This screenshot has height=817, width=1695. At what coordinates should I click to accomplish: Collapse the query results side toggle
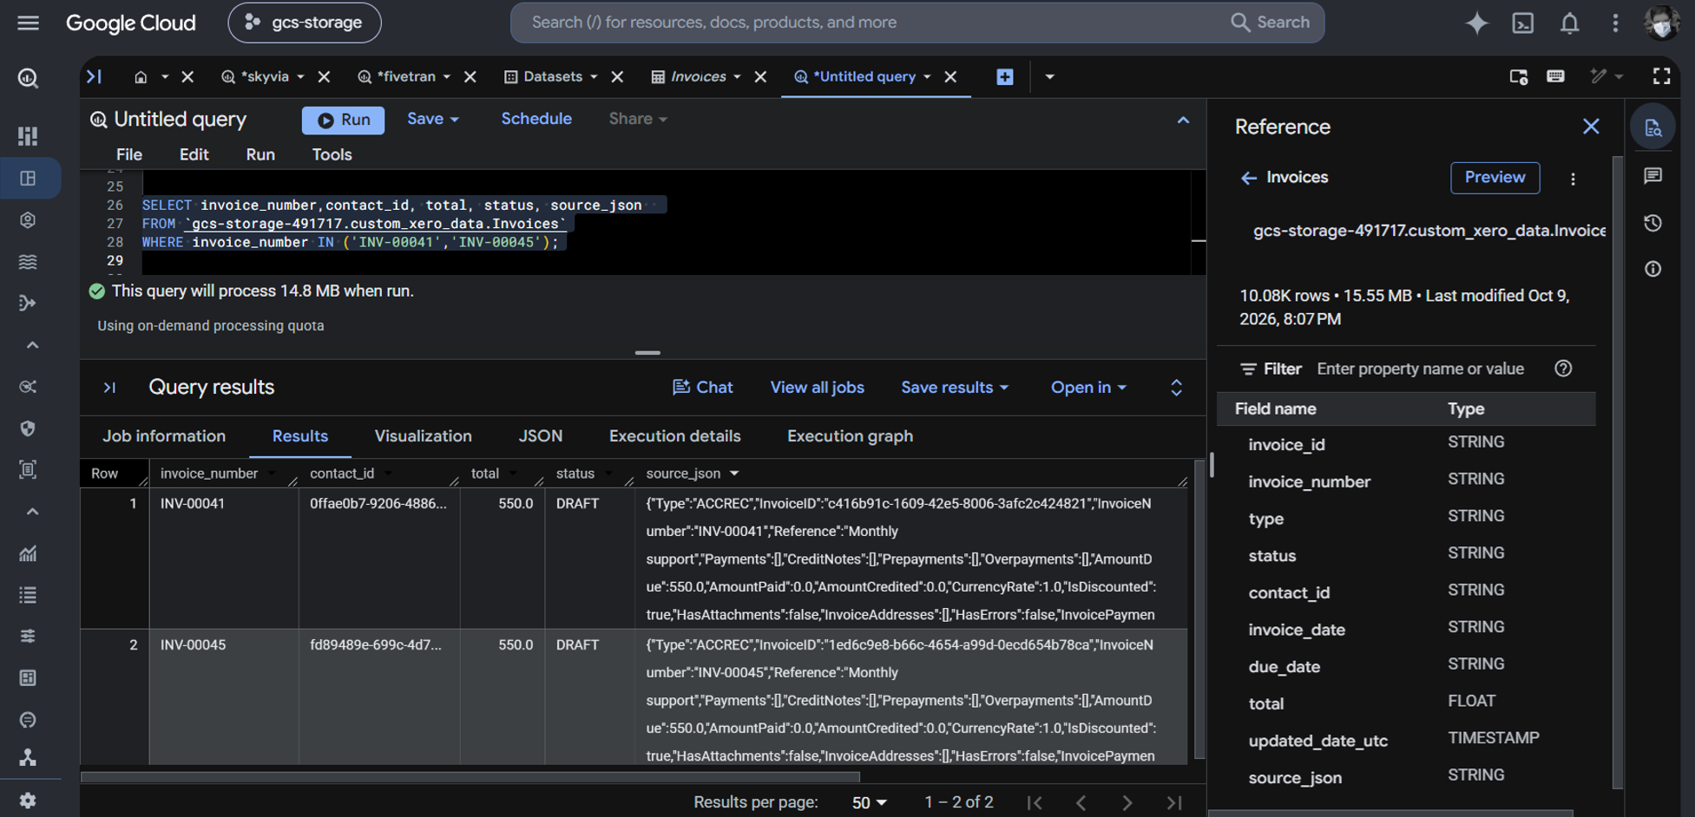[x=109, y=388]
